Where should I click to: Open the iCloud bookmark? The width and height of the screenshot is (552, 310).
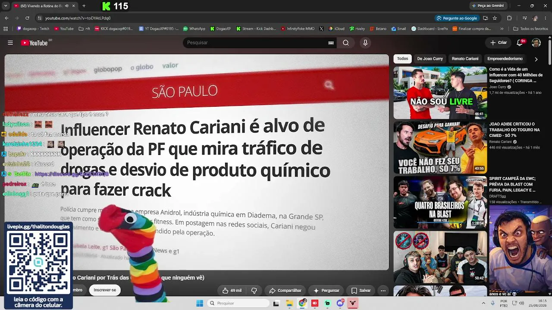coord(336,29)
